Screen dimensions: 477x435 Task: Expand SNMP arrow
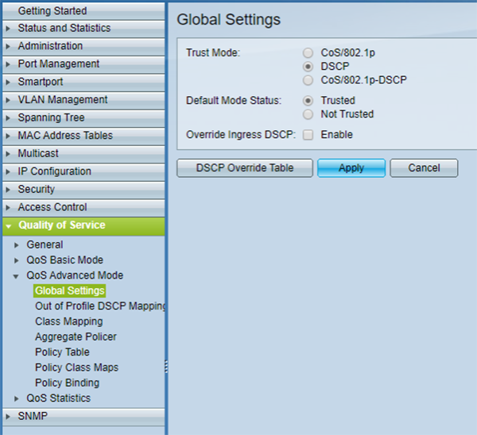(8, 417)
